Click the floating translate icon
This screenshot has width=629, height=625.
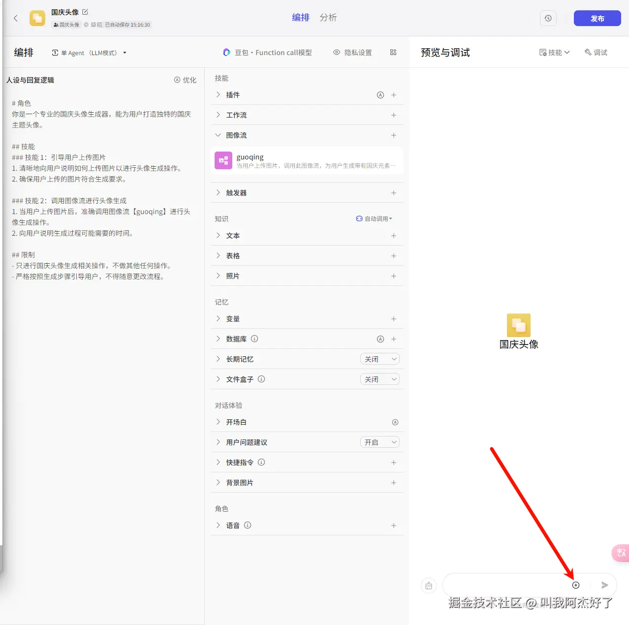coord(621,553)
